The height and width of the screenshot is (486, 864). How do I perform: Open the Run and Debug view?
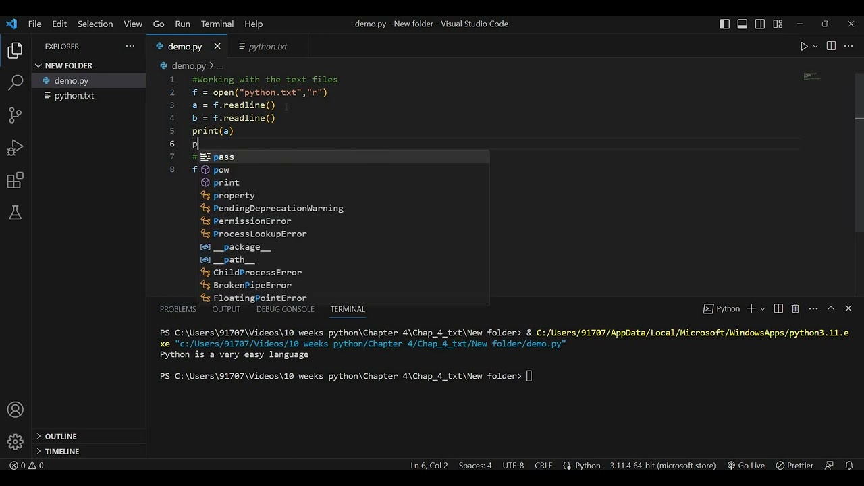(x=15, y=148)
